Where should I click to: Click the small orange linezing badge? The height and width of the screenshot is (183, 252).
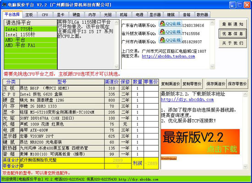[169, 158]
